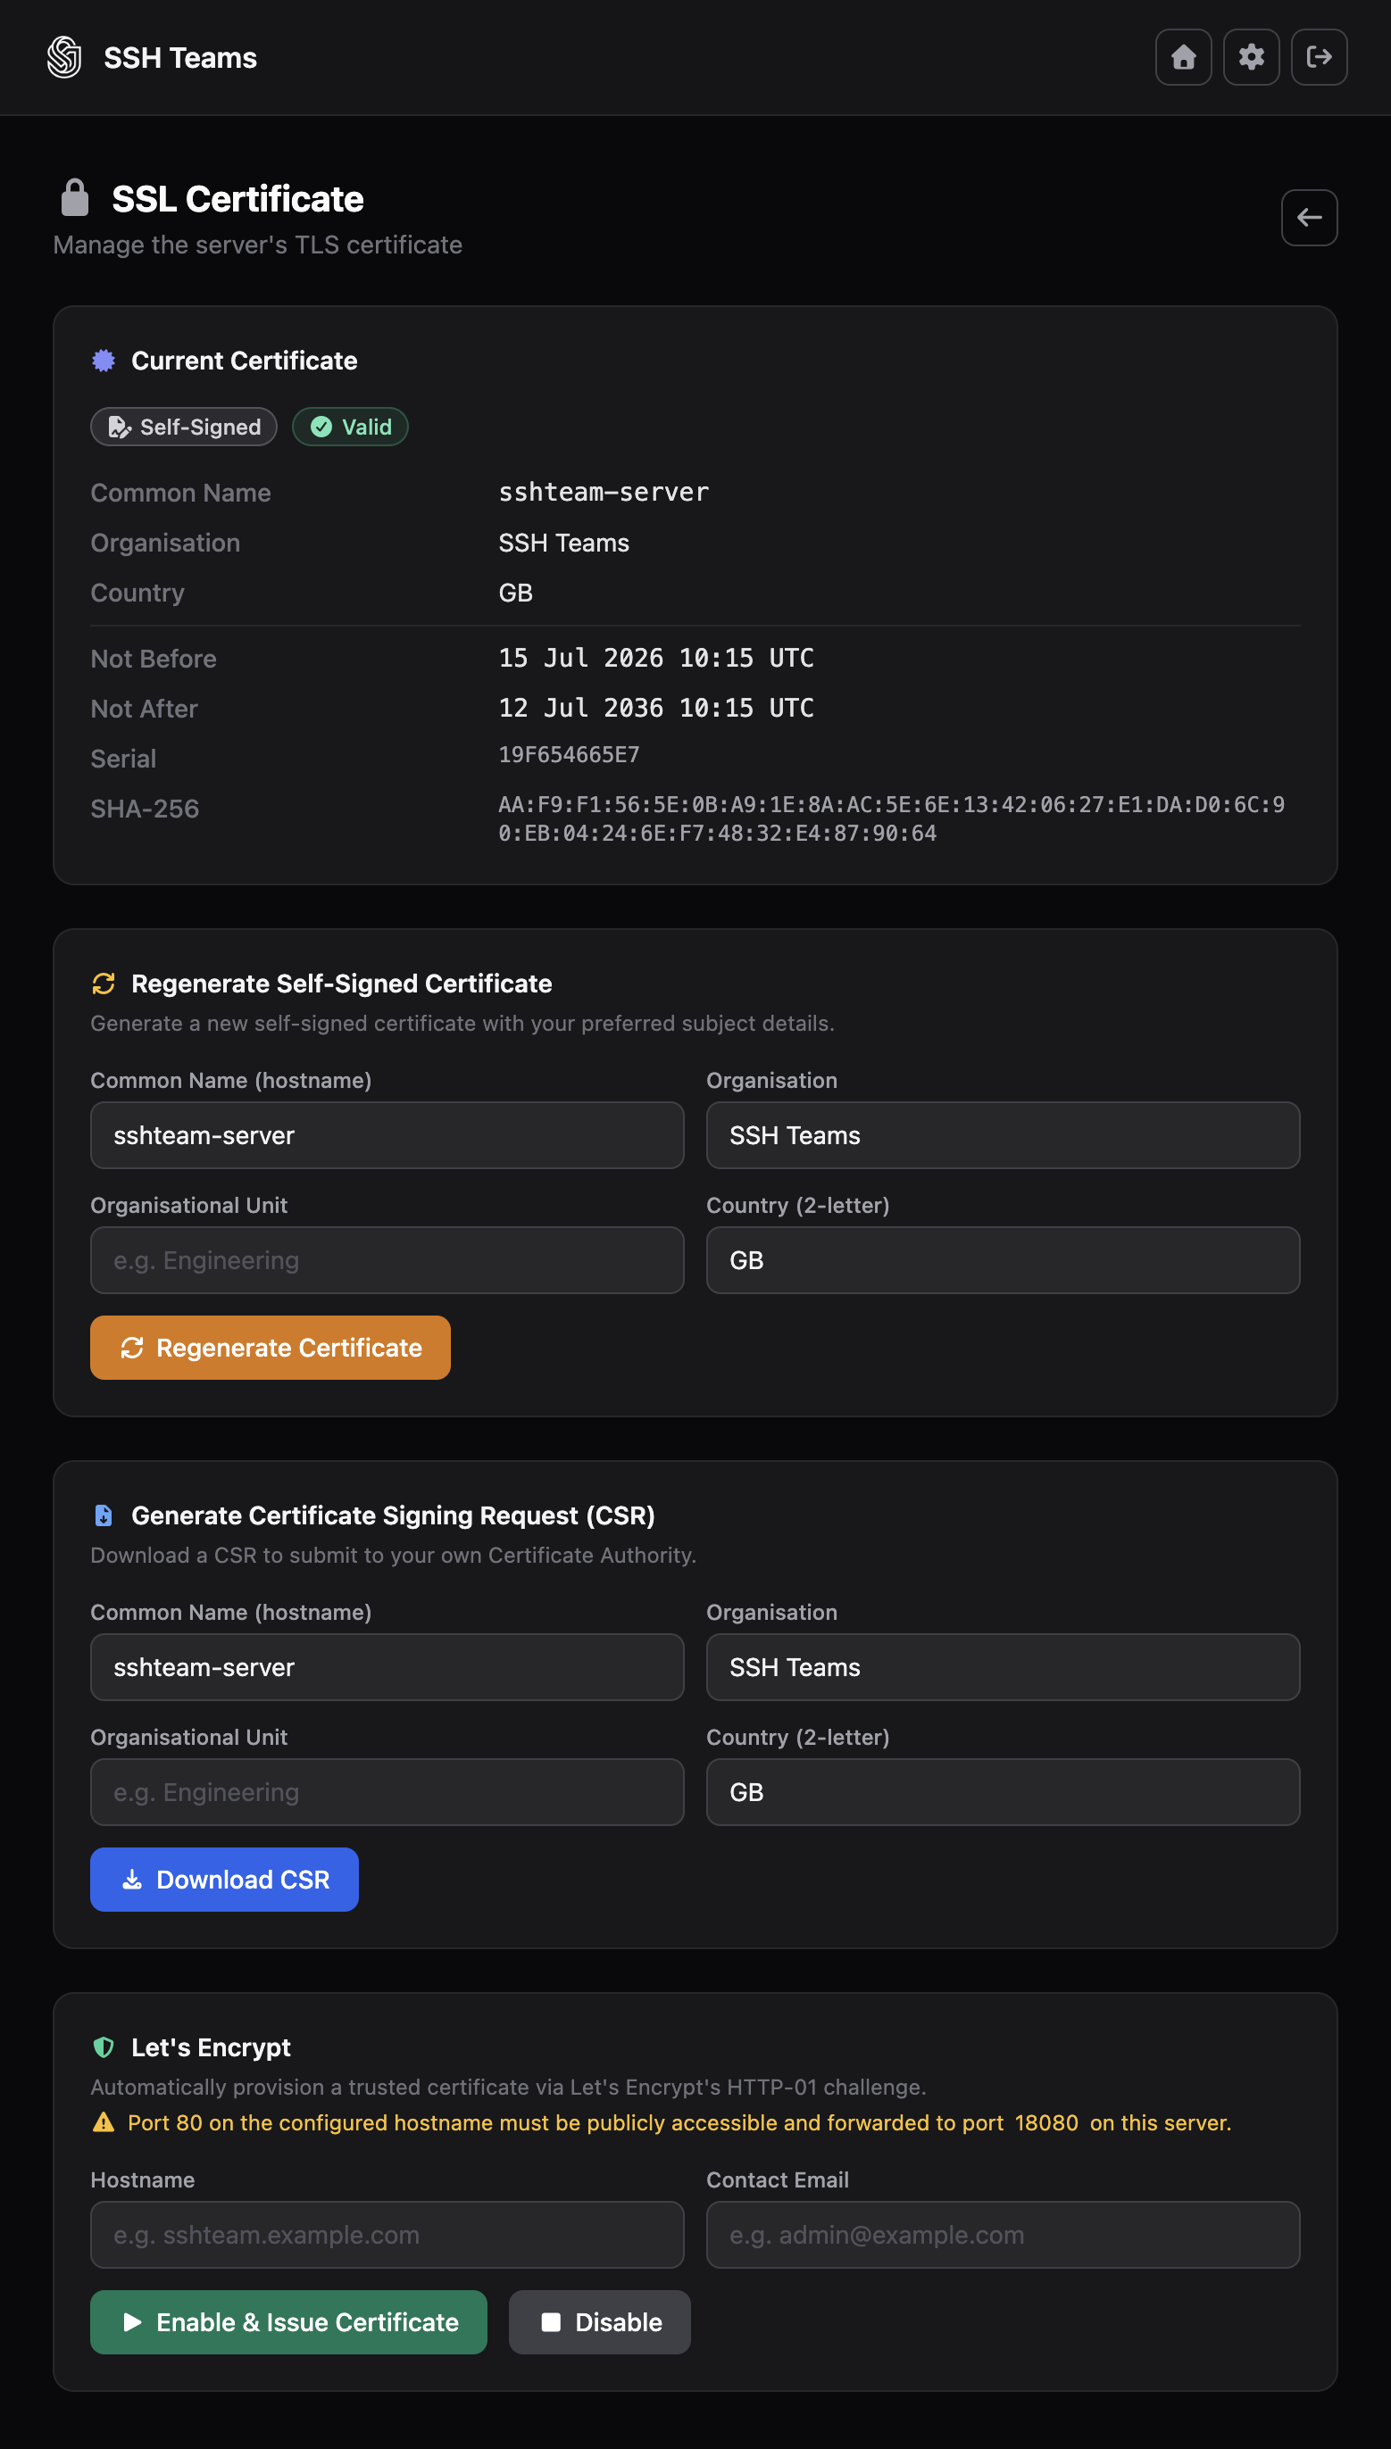Image resolution: width=1391 pixels, height=2449 pixels.
Task: Click the serial value 19F654665E7
Action: (569, 755)
